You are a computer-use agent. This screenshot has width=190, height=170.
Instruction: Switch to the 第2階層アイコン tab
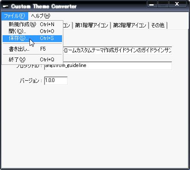[130, 25]
